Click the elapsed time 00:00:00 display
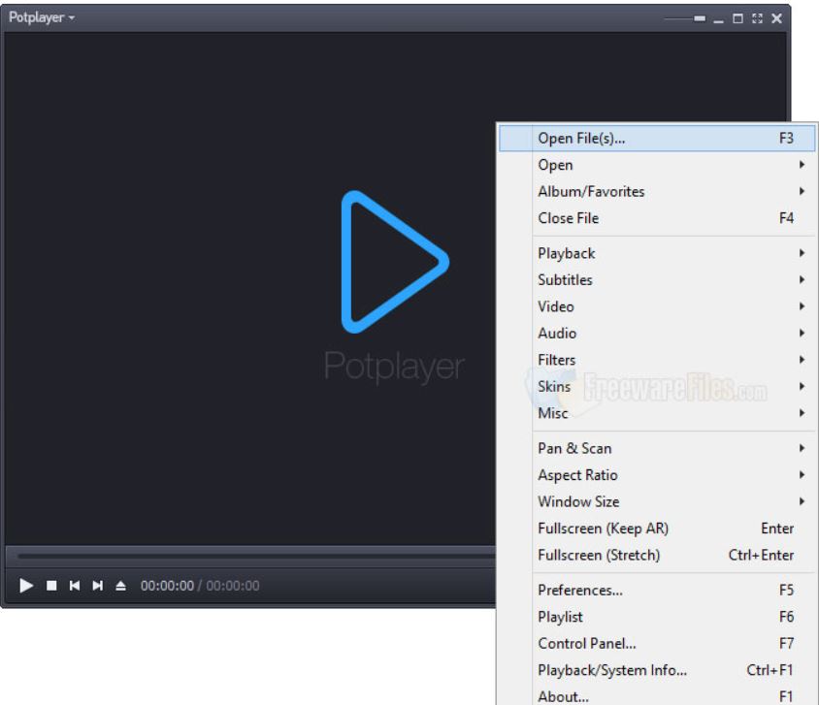The height and width of the screenshot is (705, 819). click(x=167, y=586)
